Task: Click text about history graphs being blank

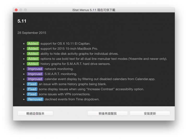Action: [73, 84]
